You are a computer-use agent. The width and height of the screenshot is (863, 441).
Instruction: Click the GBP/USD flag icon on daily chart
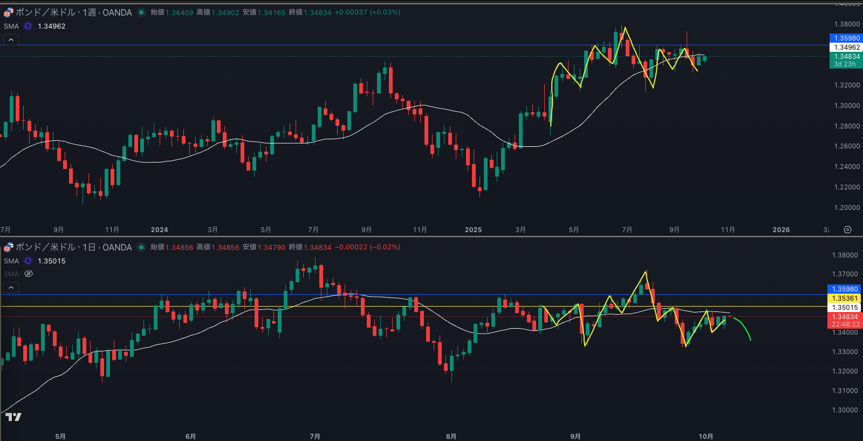click(x=8, y=247)
